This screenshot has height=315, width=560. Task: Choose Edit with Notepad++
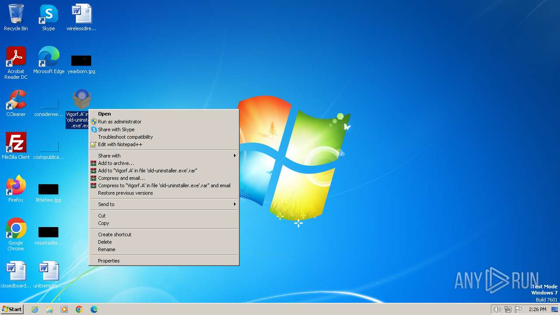[x=164, y=144]
